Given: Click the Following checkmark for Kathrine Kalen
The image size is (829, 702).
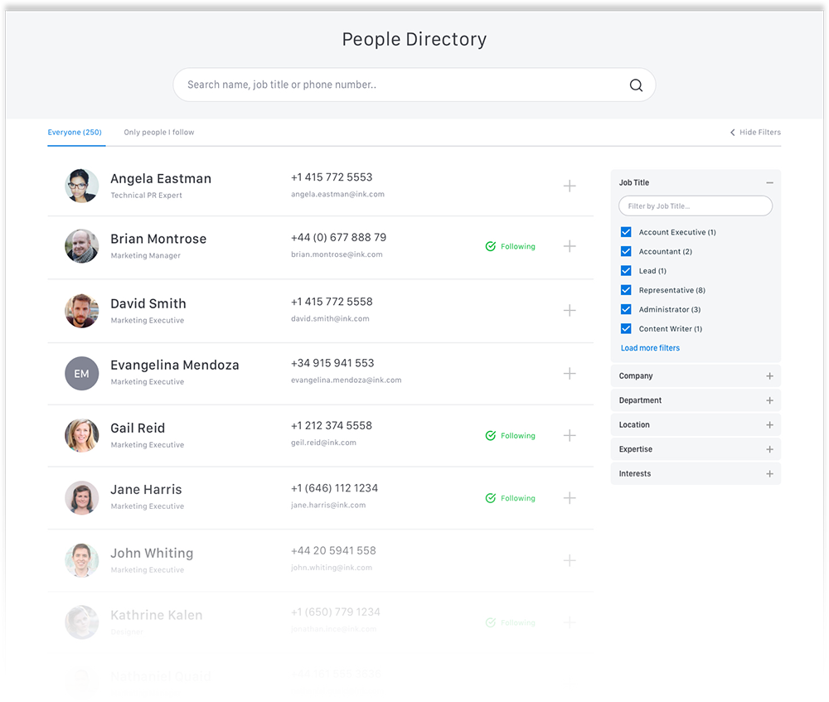Looking at the screenshot, I should pos(491,622).
